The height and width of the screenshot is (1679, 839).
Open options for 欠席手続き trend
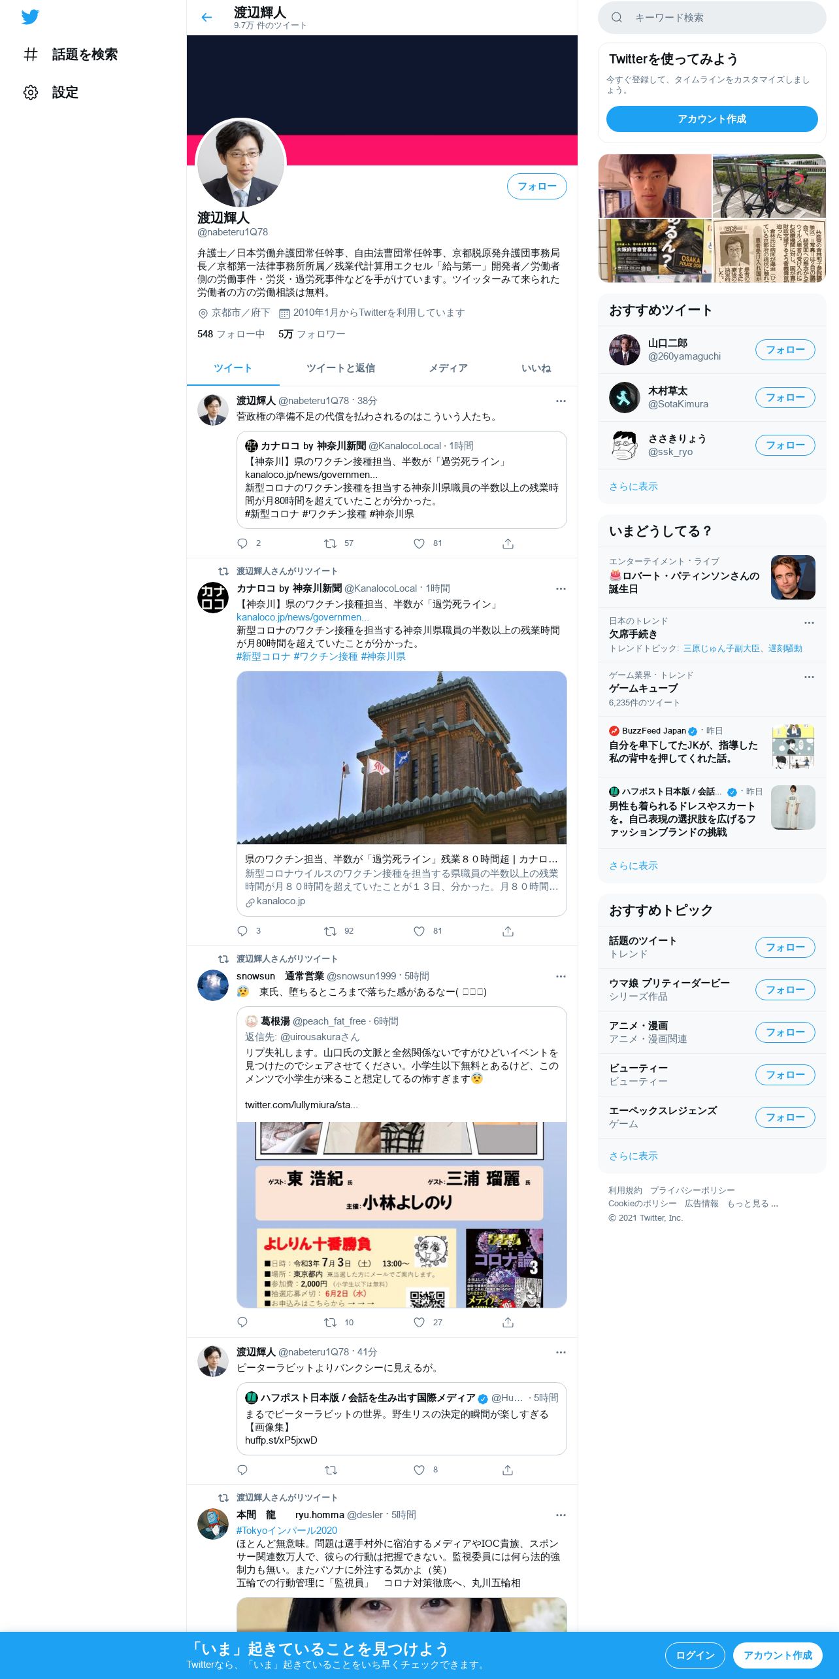click(809, 622)
